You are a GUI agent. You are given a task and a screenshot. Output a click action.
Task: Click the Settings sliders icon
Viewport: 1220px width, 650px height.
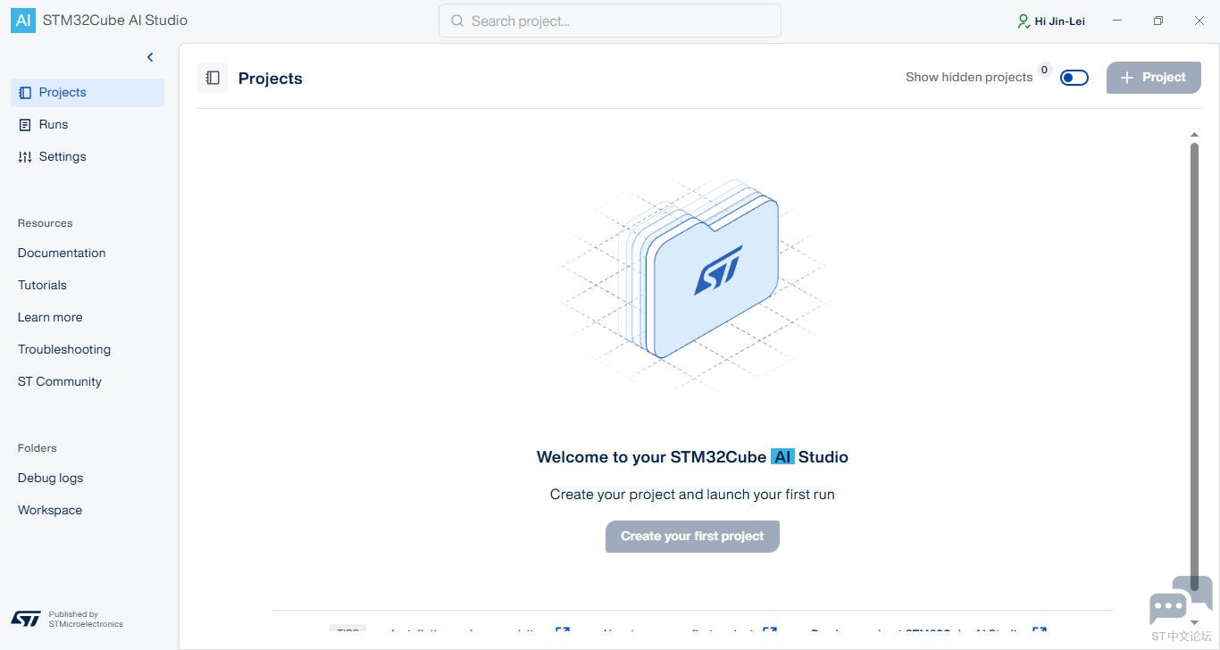(25, 157)
